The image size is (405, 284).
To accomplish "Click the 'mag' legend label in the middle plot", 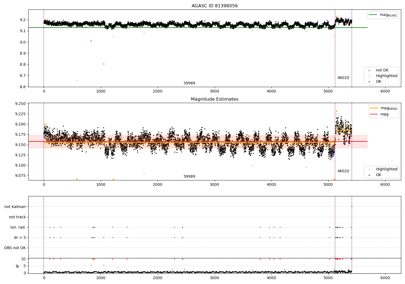I will (384, 114).
